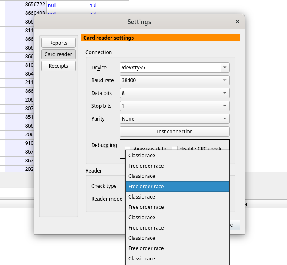Open the Device combo box arrow

(225, 68)
